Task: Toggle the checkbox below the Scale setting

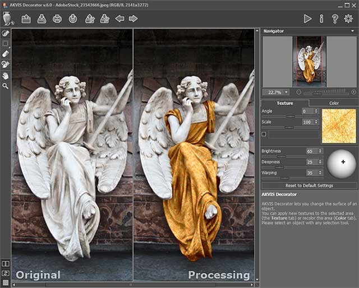Action: 264,134
